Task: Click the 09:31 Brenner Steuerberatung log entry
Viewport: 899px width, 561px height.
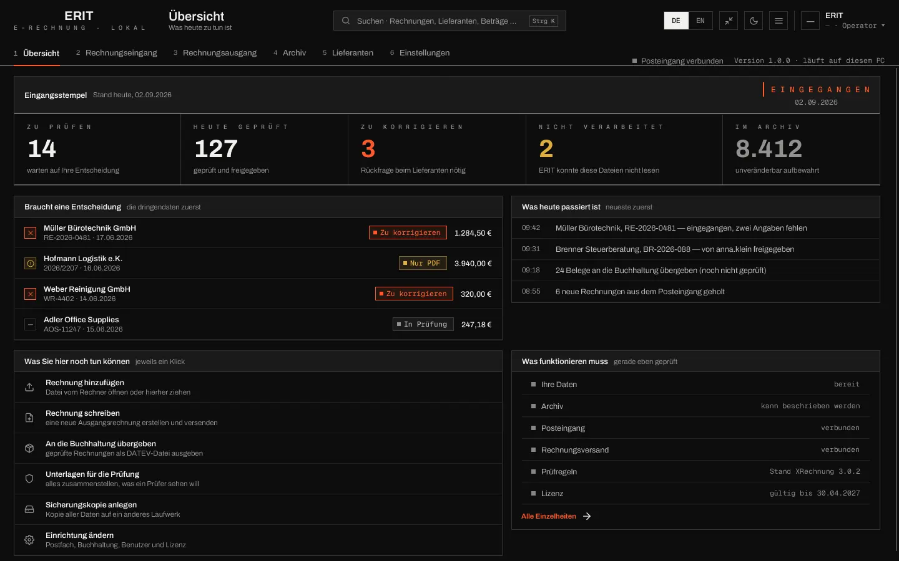Action: (x=695, y=249)
